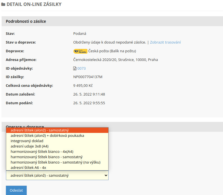Select integrovaný doklad from the list
The width and height of the screenshot is (223, 195).
pos(57,141)
